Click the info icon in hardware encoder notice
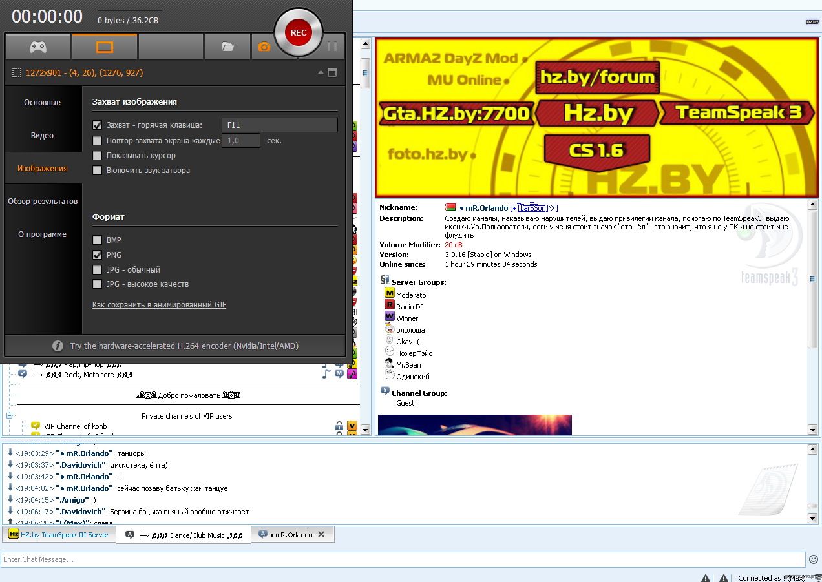 [58, 346]
